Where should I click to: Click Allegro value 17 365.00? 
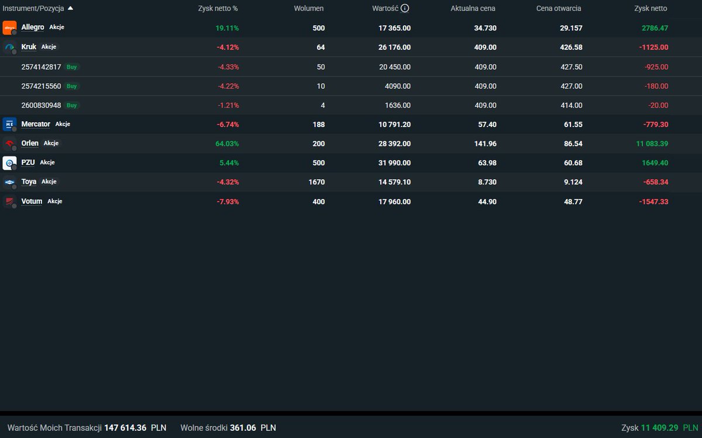(395, 28)
